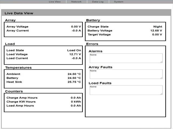Select the Charge KW Hours label
173x129 pixels.
click(21, 102)
